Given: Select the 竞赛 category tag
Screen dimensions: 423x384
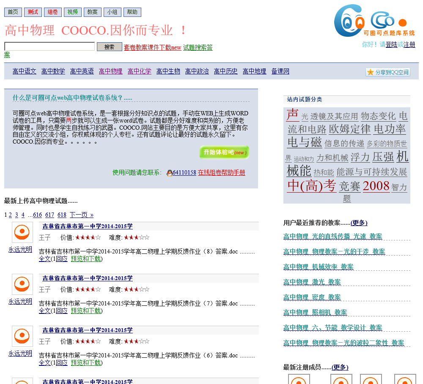Looking at the screenshot, I should point(350,186).
